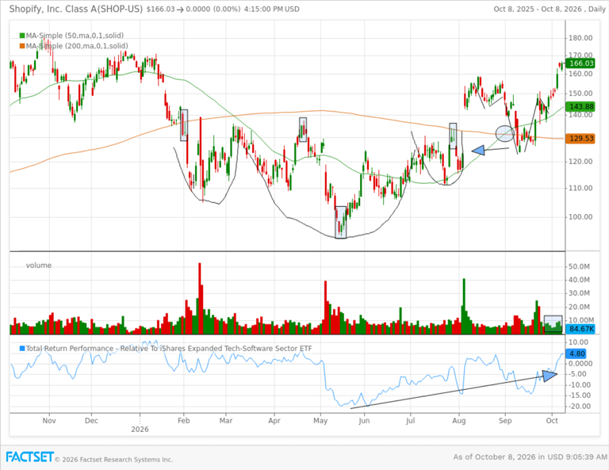
Task: Click the 180.00 price axis label
Action: (580, 38)
